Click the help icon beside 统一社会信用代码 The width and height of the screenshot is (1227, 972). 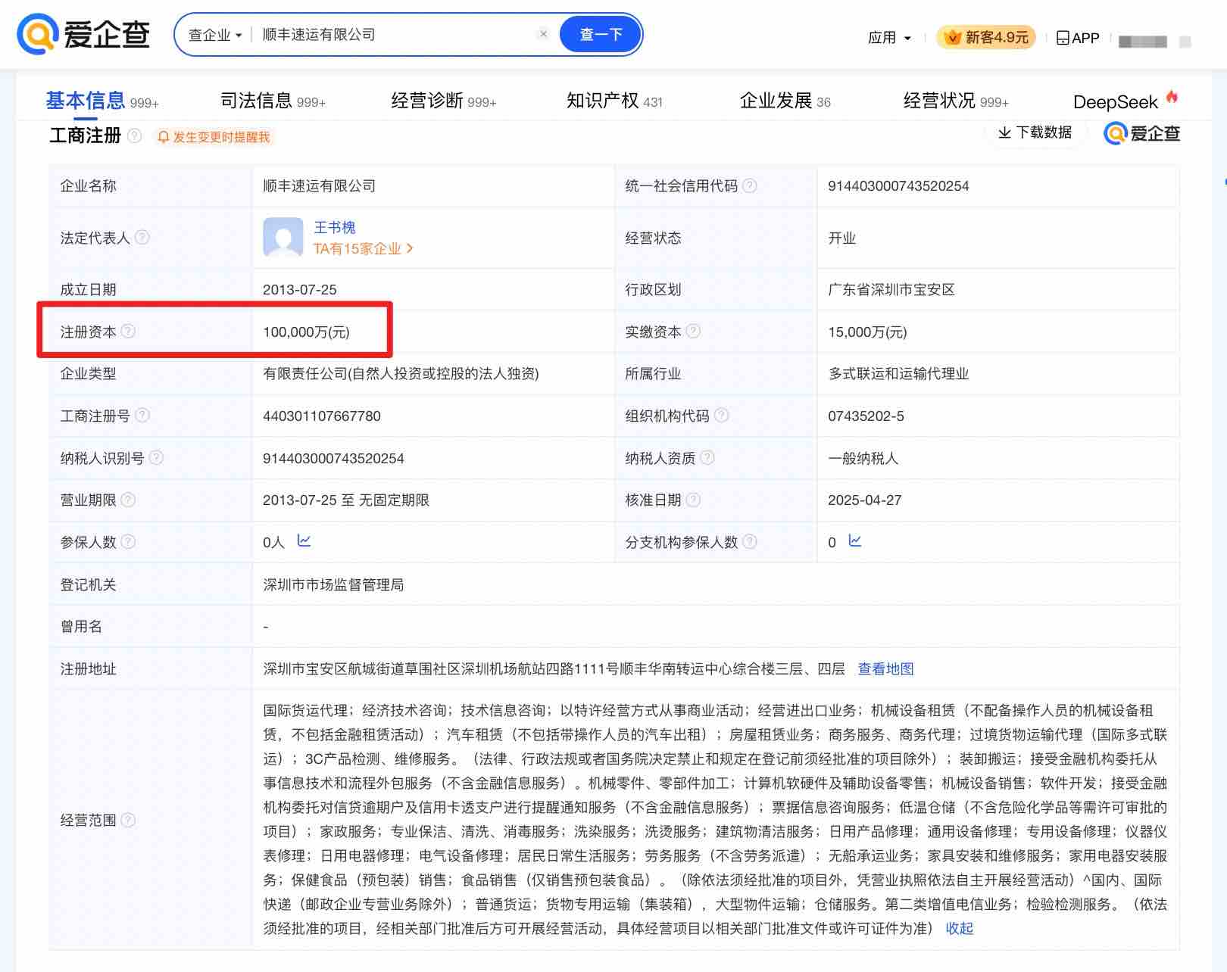[749, 185]
